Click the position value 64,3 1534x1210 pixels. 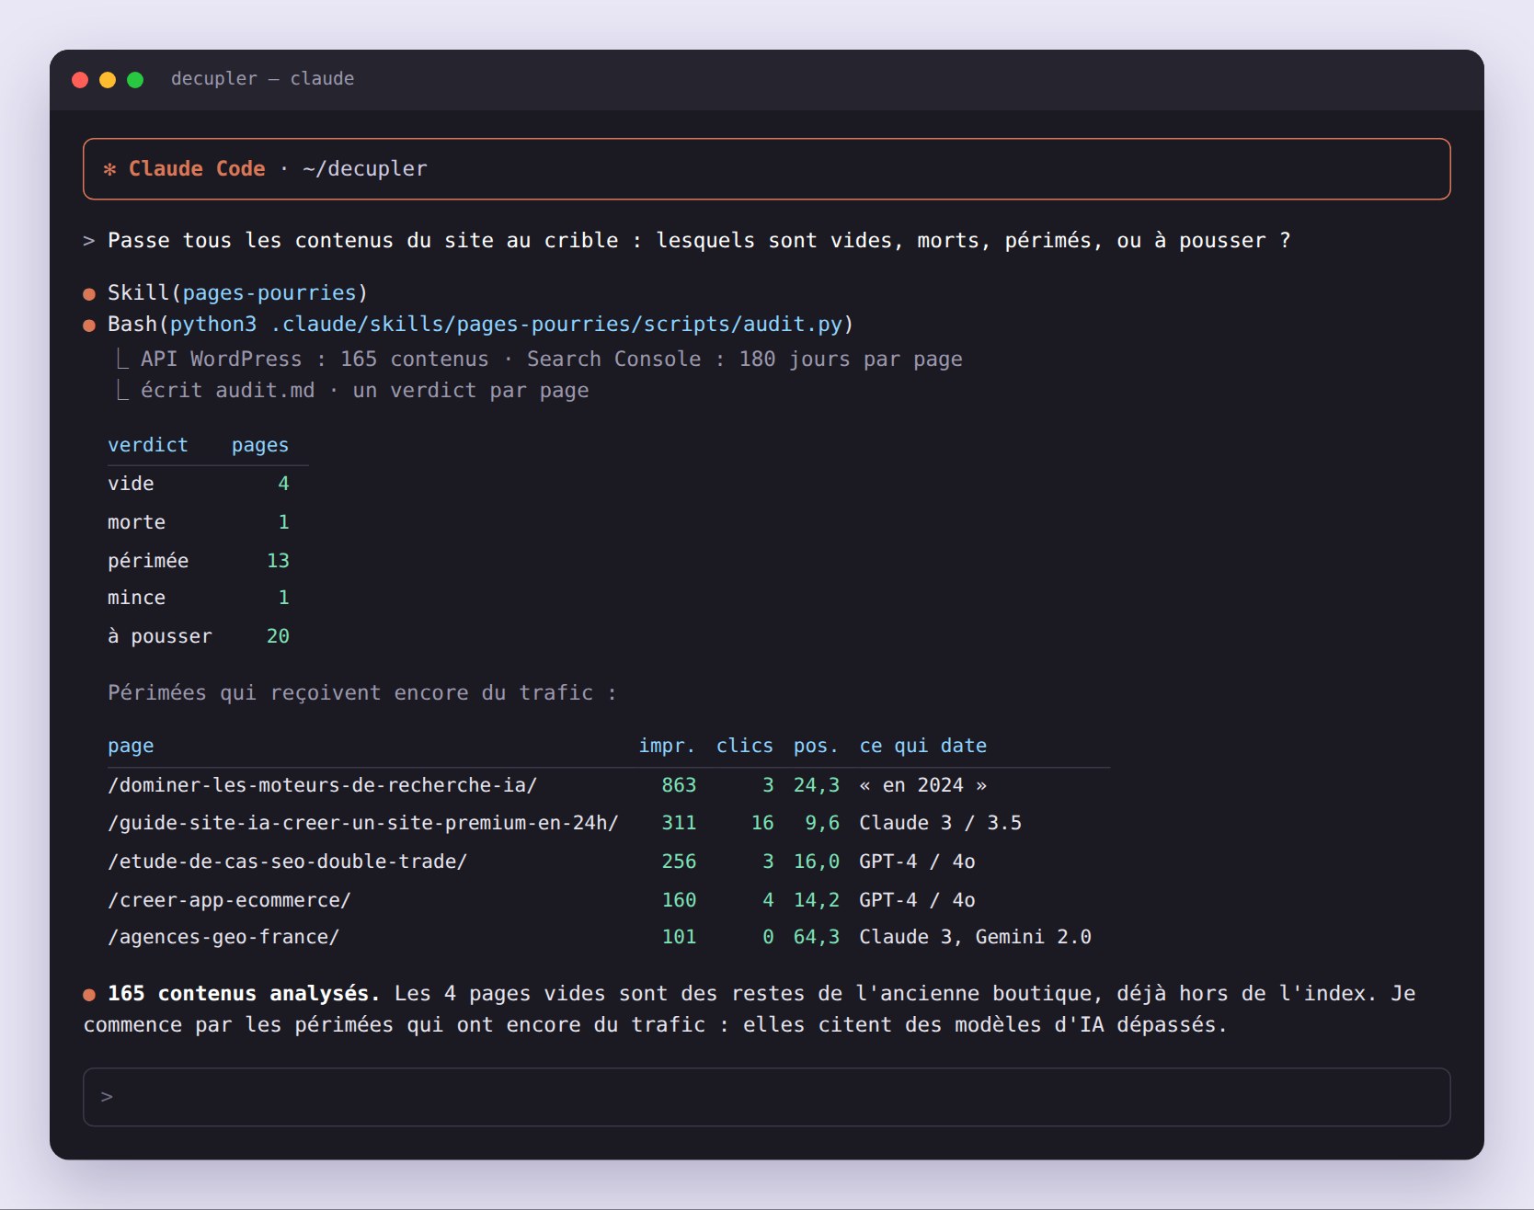pyautogui.click(x=816, y=937)
